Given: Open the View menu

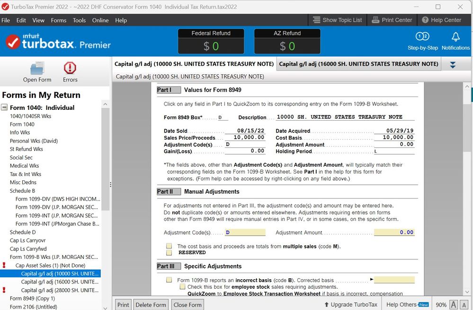Looking at the screenshot, I should (x=38, y=20).
